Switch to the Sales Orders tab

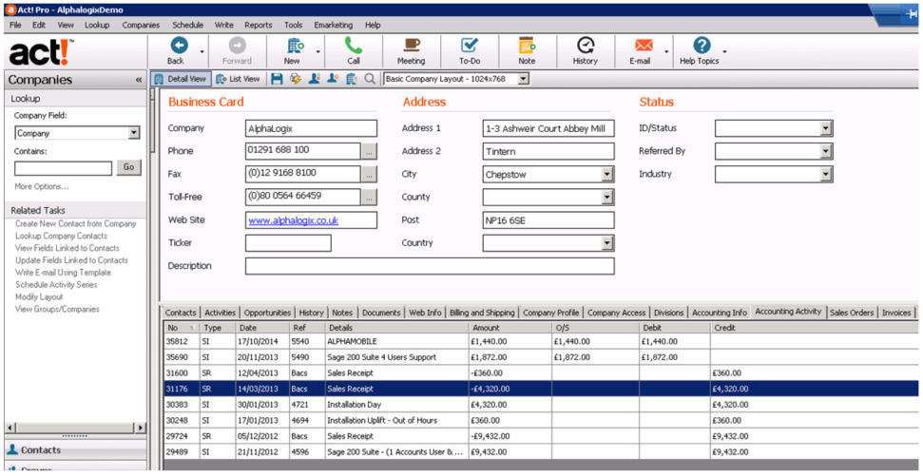852,313
